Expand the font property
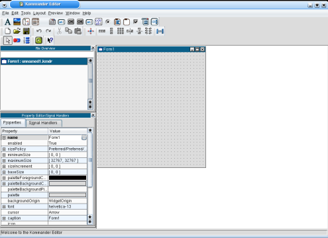 pos(4,207)
